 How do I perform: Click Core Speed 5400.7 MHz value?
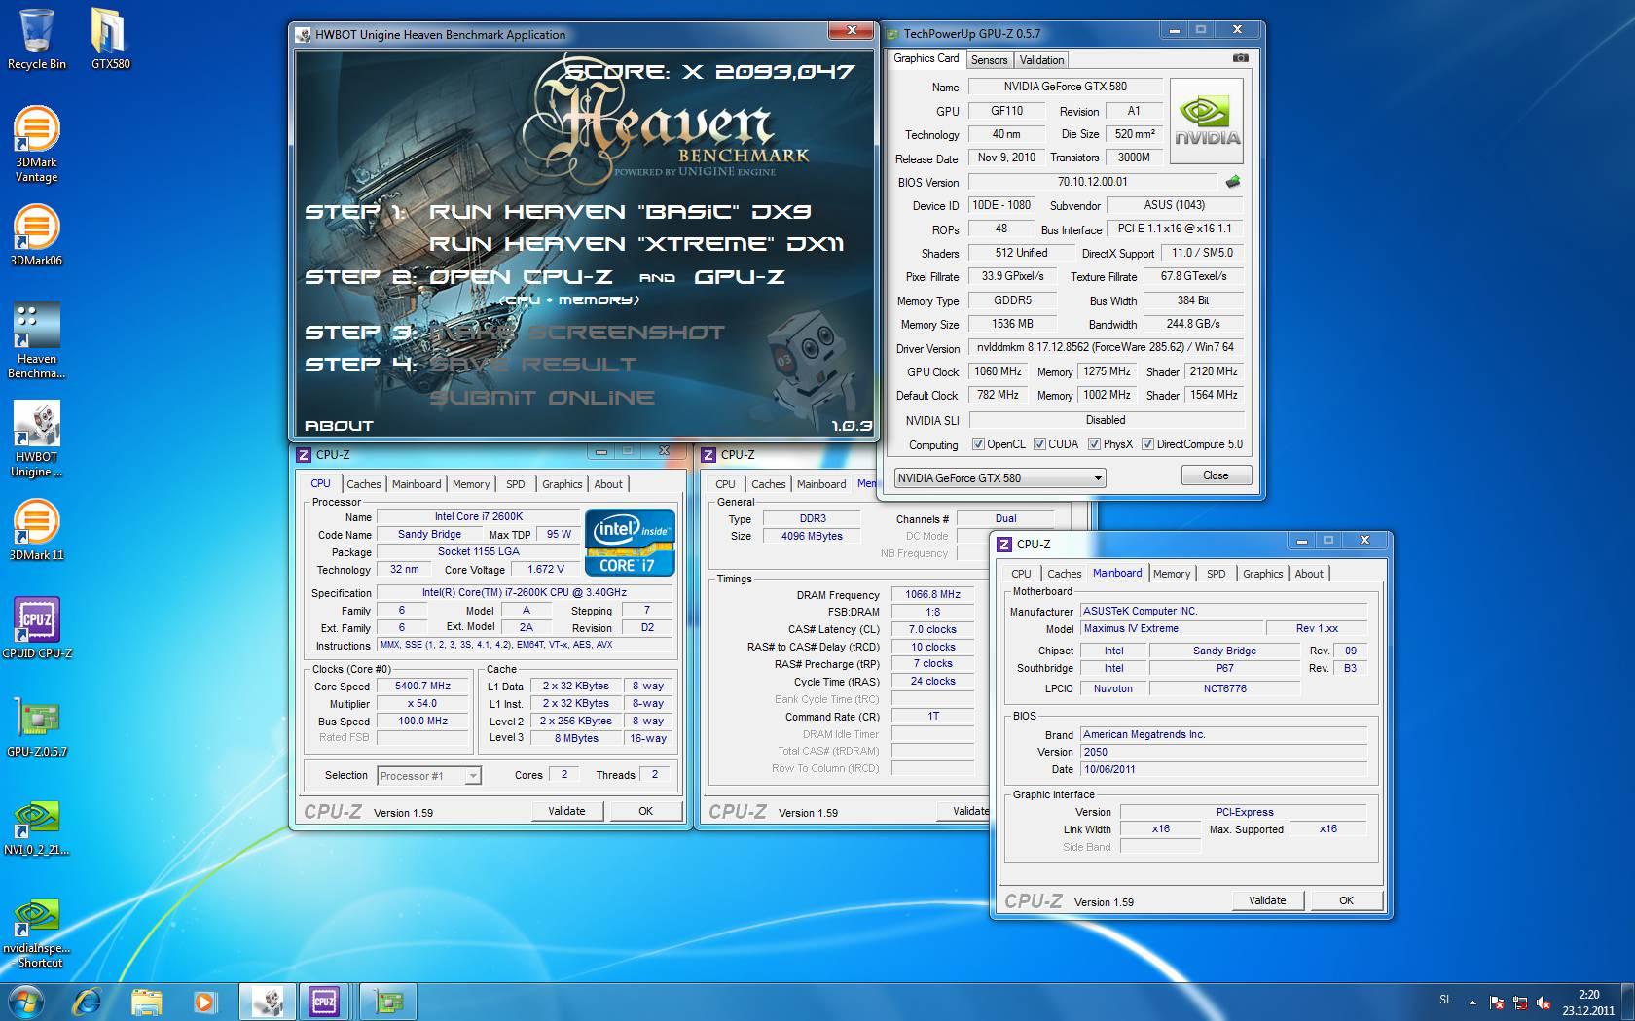pos(422,686)
